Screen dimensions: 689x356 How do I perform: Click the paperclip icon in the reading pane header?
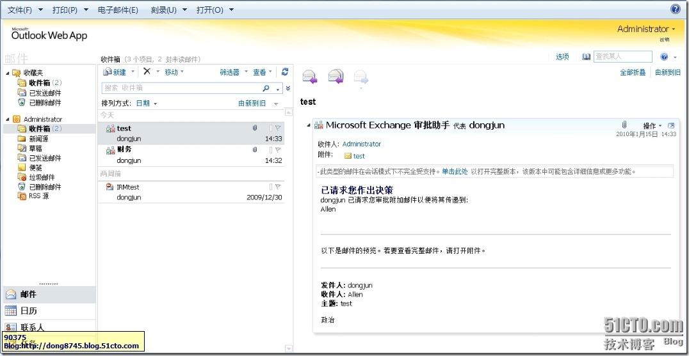pos(624,125)
